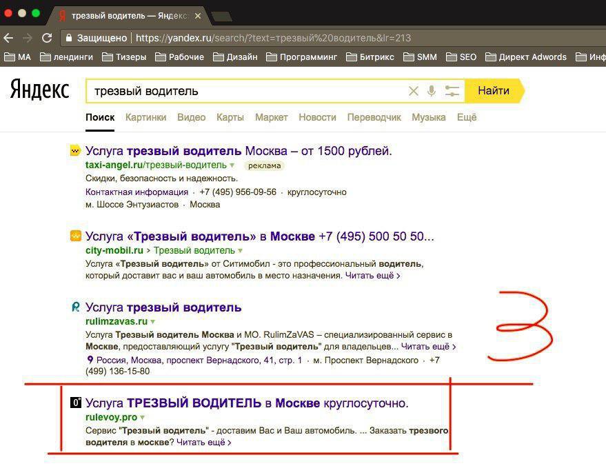Switch to the Новости tab
The image size is (606, 468).
click(317, 117)
